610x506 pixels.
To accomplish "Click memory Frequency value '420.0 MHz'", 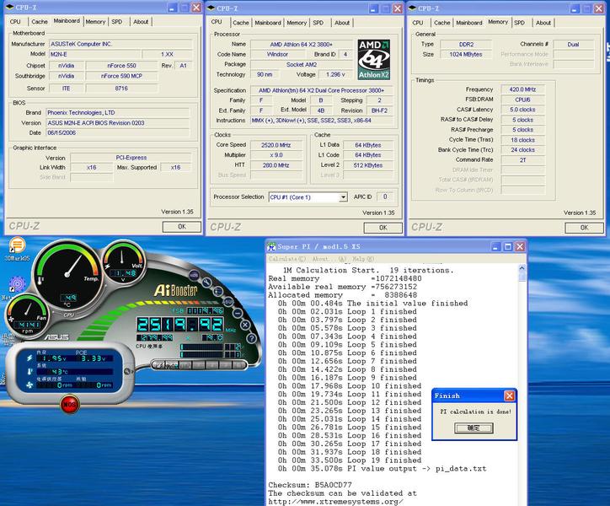I will [522, 89].
